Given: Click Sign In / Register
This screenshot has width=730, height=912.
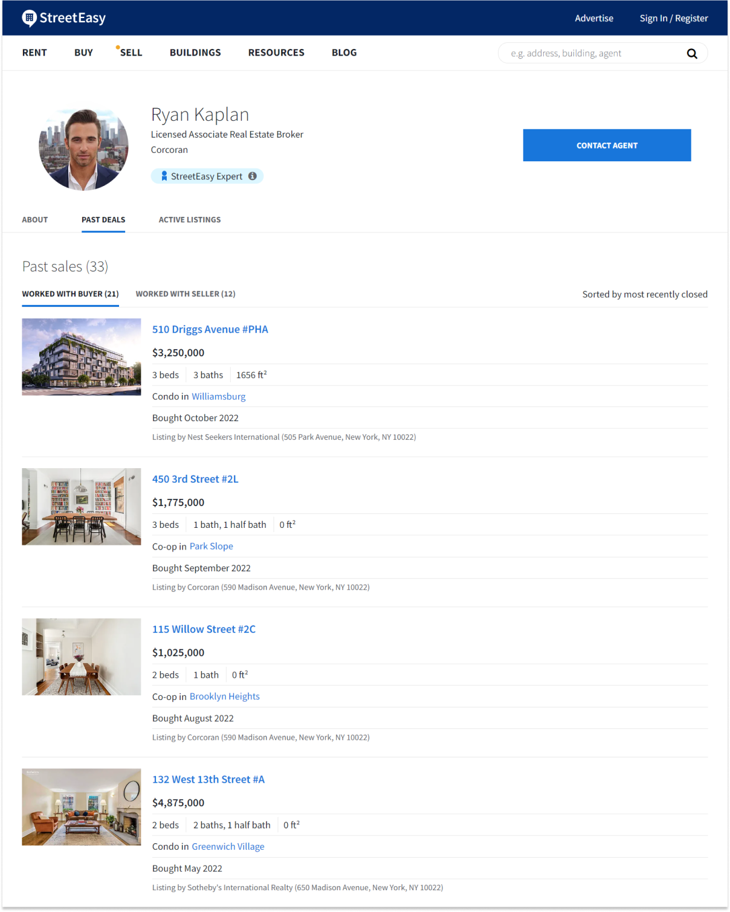Looking at the screenshot, I should pos(674,18).
